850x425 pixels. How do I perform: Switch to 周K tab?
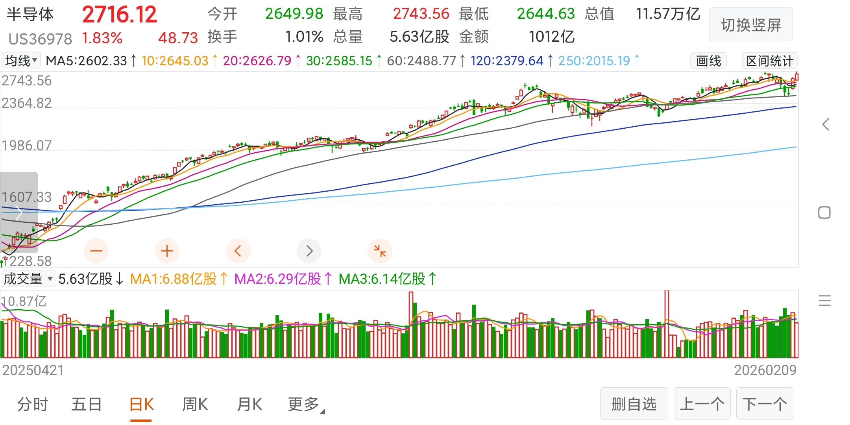click(x=195, y=404)
